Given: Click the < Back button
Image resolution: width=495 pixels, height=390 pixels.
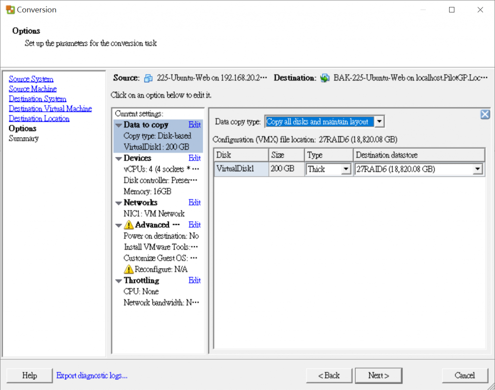Looking at the screenshot, I should (x=329, y=376).
